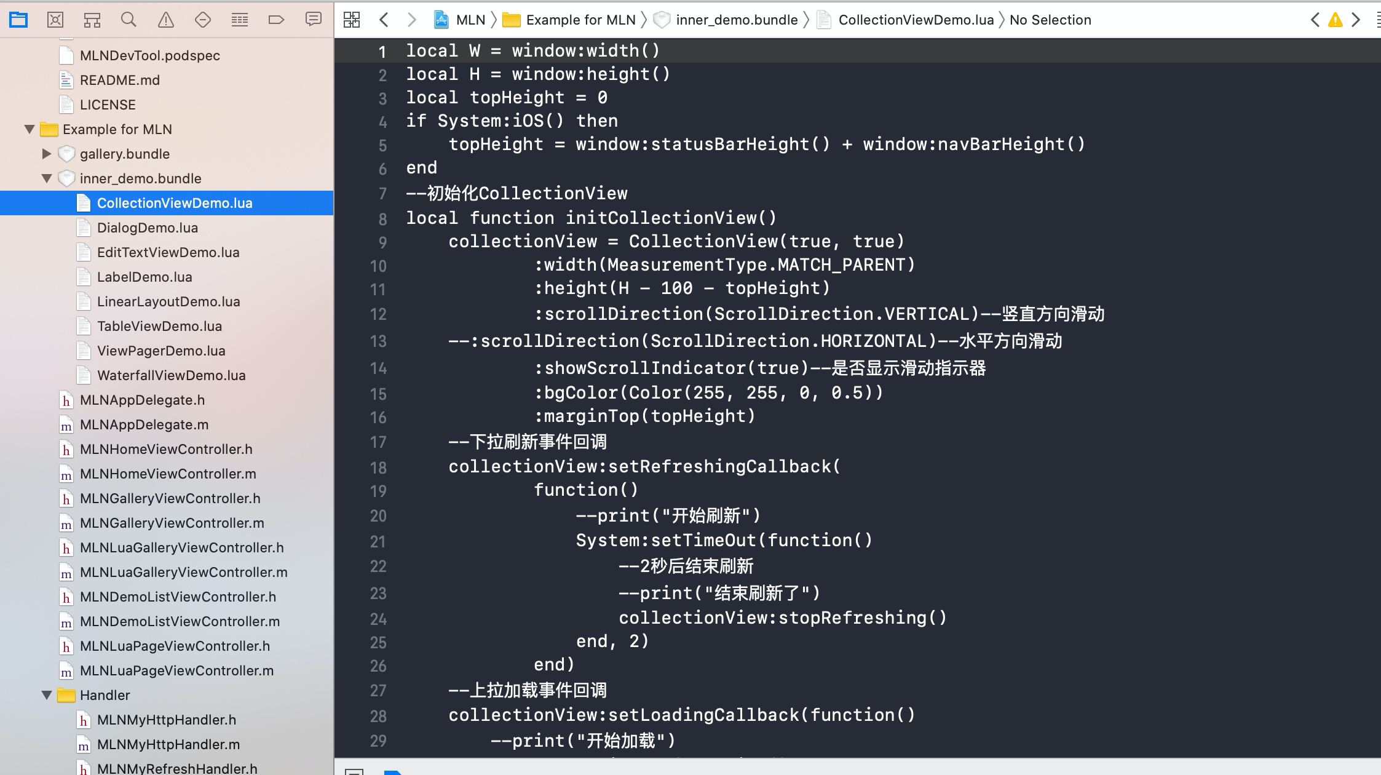1381x775 pixels.
Task: Collapse the inner_demo.bundle group
Action: [47, 178]
